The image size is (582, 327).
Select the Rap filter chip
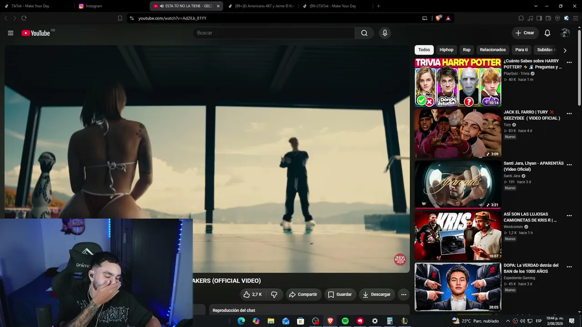[x=467, y=50]
